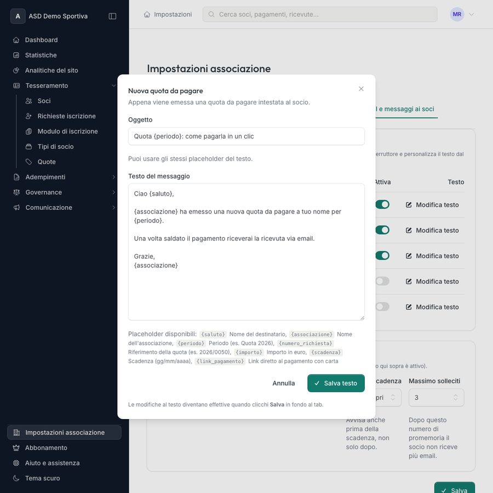
Task: Click the {link_pagamento} placeholder chip
Action: pyautogui.click(x=220, y=362)
